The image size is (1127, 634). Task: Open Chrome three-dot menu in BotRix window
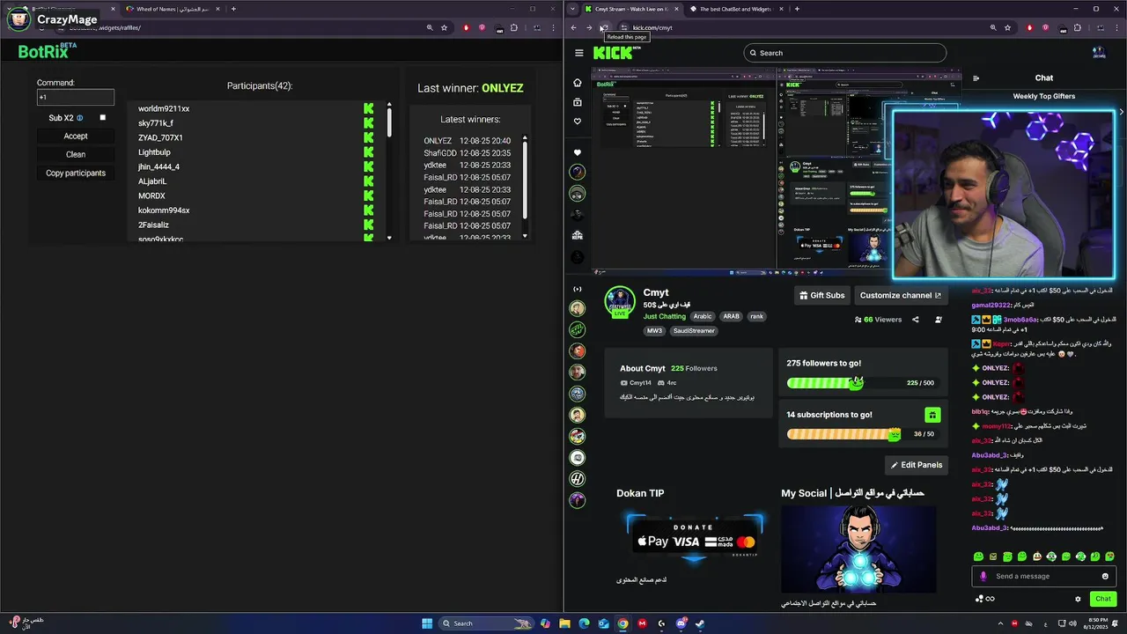tap(554, 27)
